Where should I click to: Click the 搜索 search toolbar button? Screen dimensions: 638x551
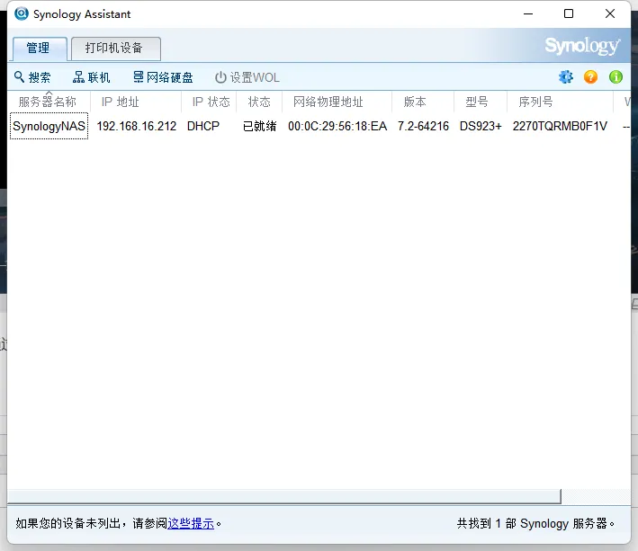tap(32, 77)
